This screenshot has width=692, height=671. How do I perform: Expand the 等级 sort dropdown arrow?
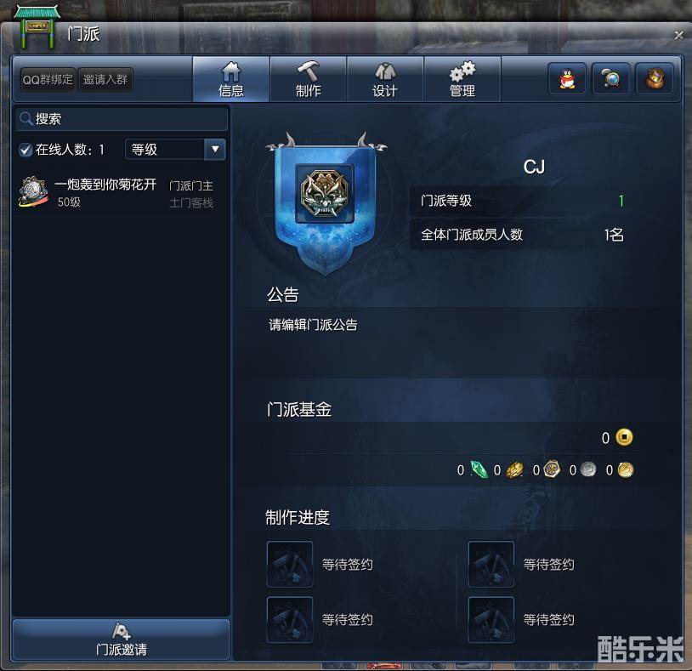215,149
